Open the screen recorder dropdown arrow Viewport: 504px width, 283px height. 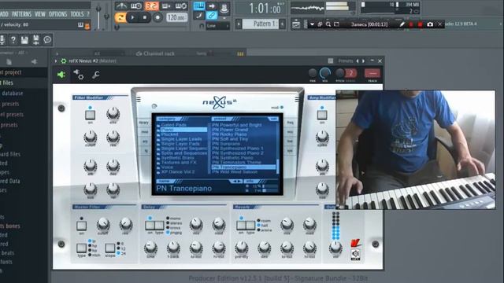tap(312, 24)
